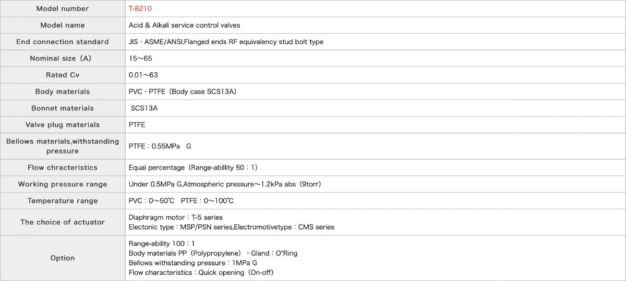The width and height of the screenshot is (626, 281).
Task: Click the End connection standard label
Action: pyautogui.click(x=63, y=42)
